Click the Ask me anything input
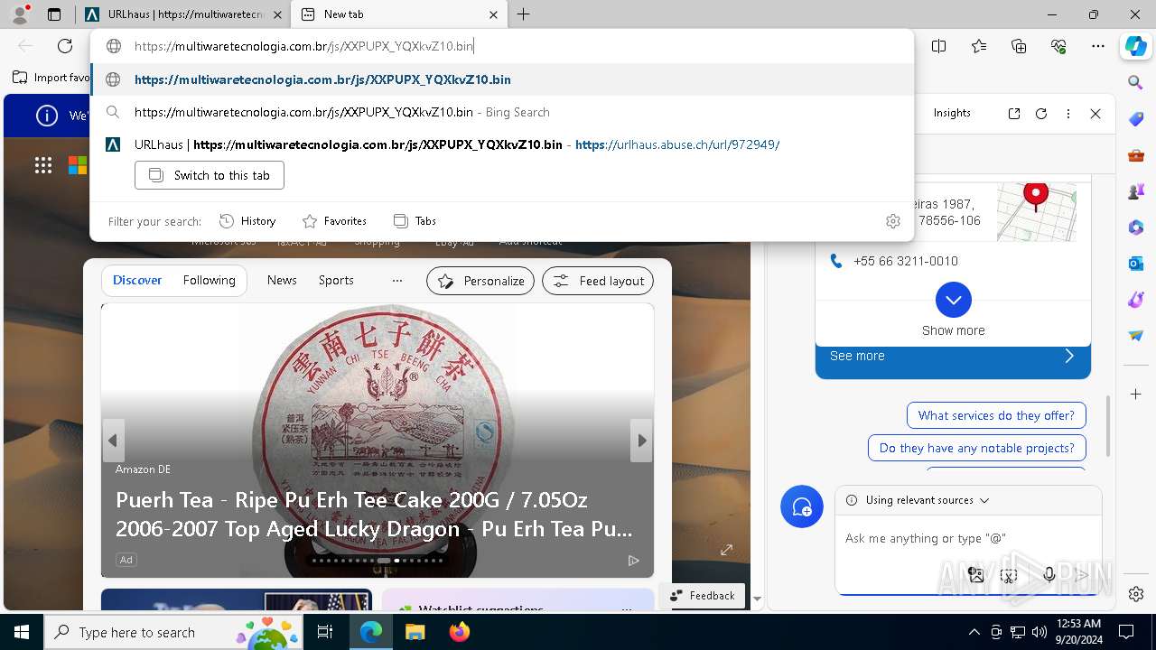1156x650 pixels. [966, 538]
